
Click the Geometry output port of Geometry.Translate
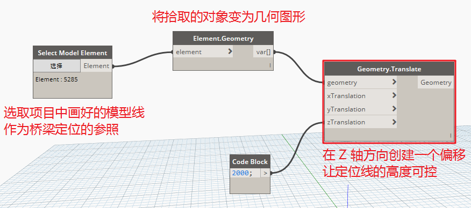[x=436, y=83]
